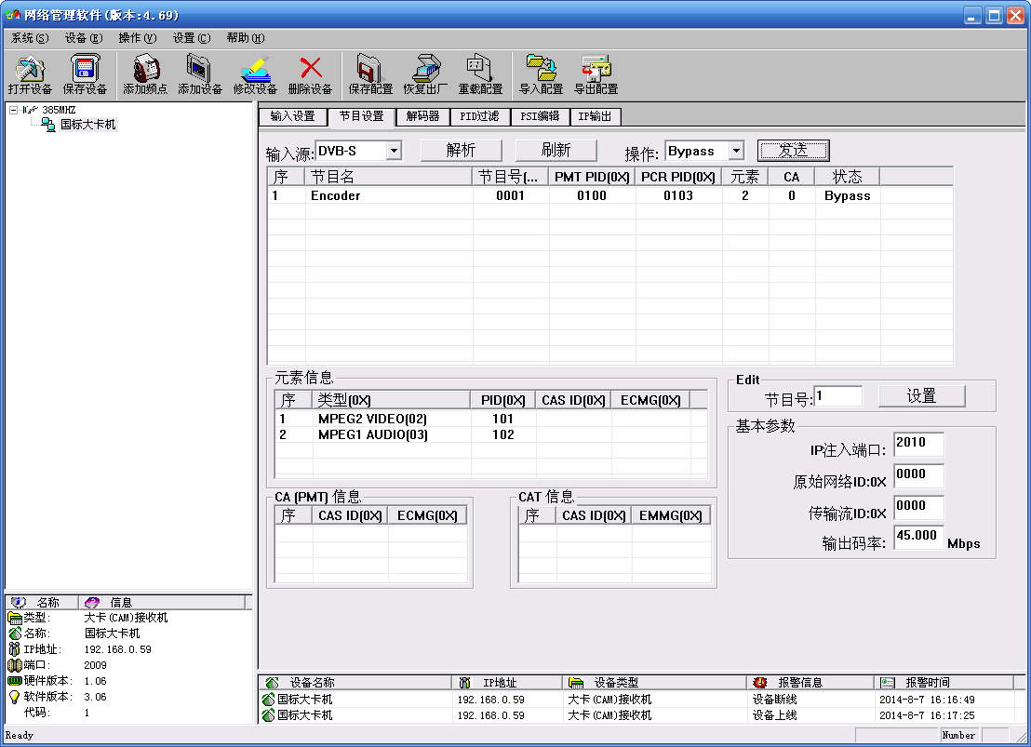Click the 原始网络ID field
The image size is (1031, 747).
(918, 475)
